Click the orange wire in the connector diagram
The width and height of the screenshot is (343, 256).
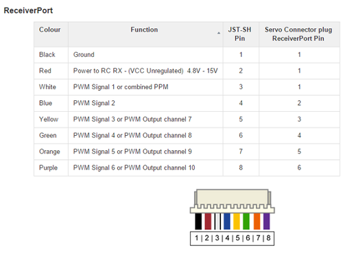click(257, 221)
